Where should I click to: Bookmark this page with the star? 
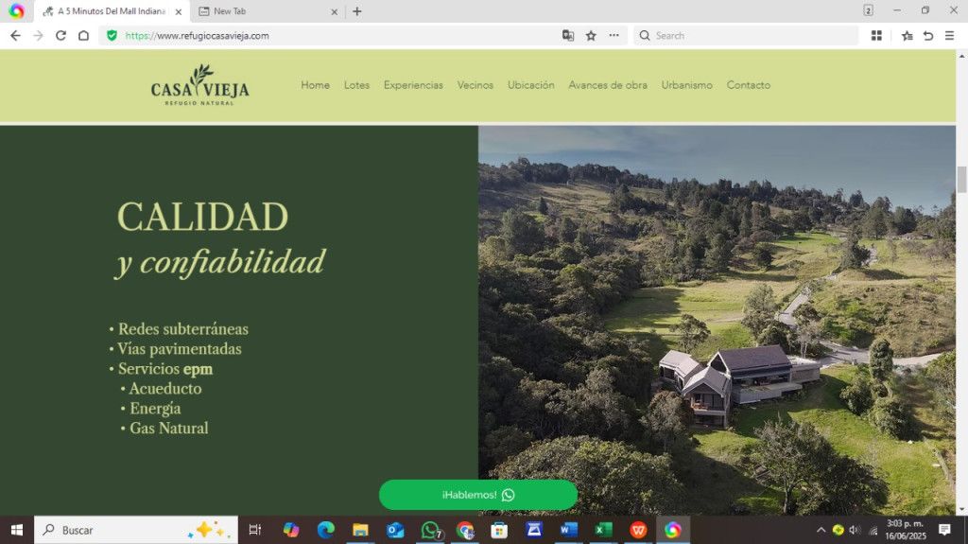pos(591,36)
